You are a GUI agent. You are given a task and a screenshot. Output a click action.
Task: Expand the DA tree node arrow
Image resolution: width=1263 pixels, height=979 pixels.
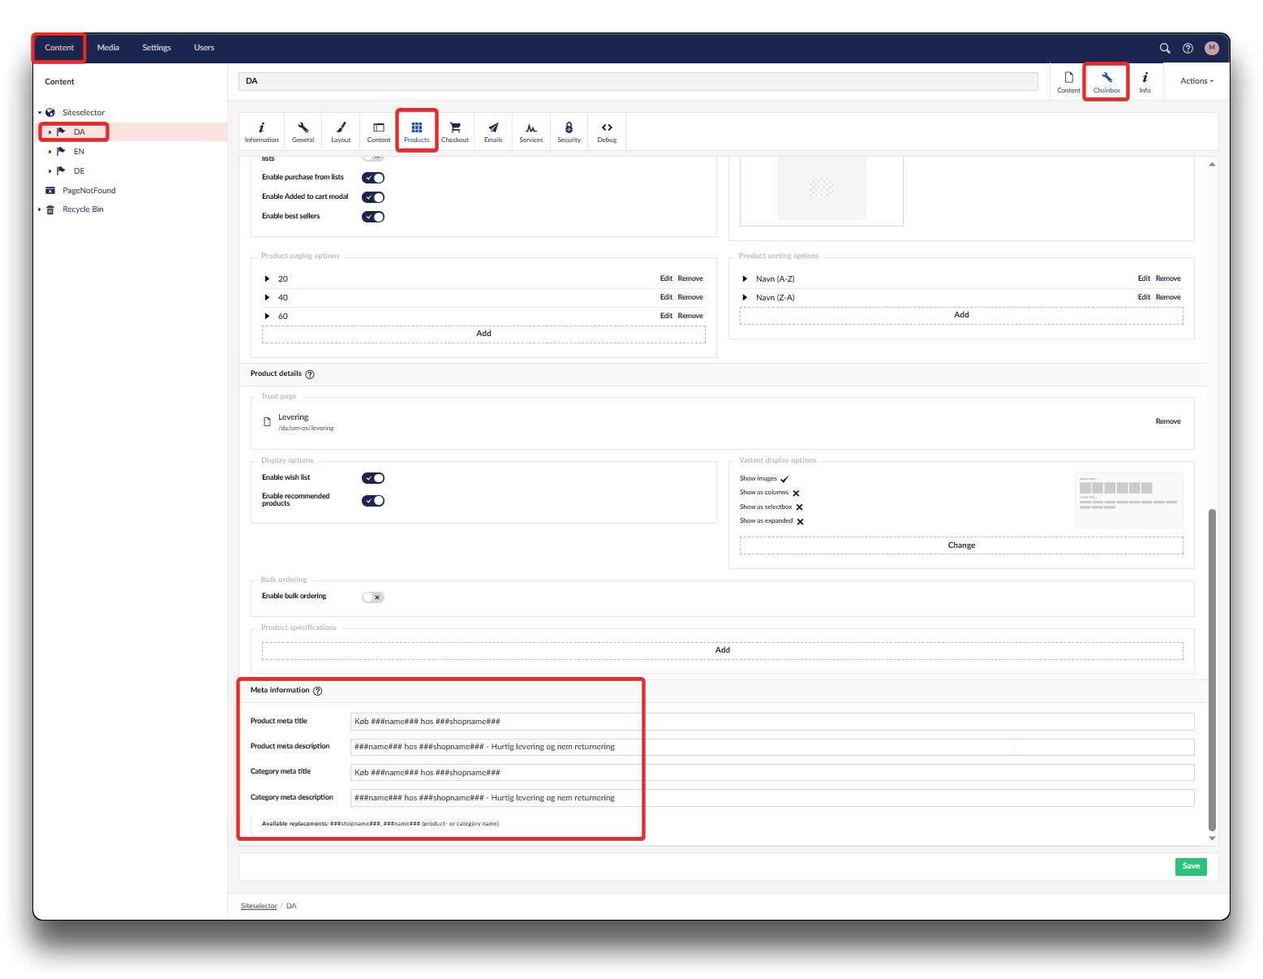point(50,132)
